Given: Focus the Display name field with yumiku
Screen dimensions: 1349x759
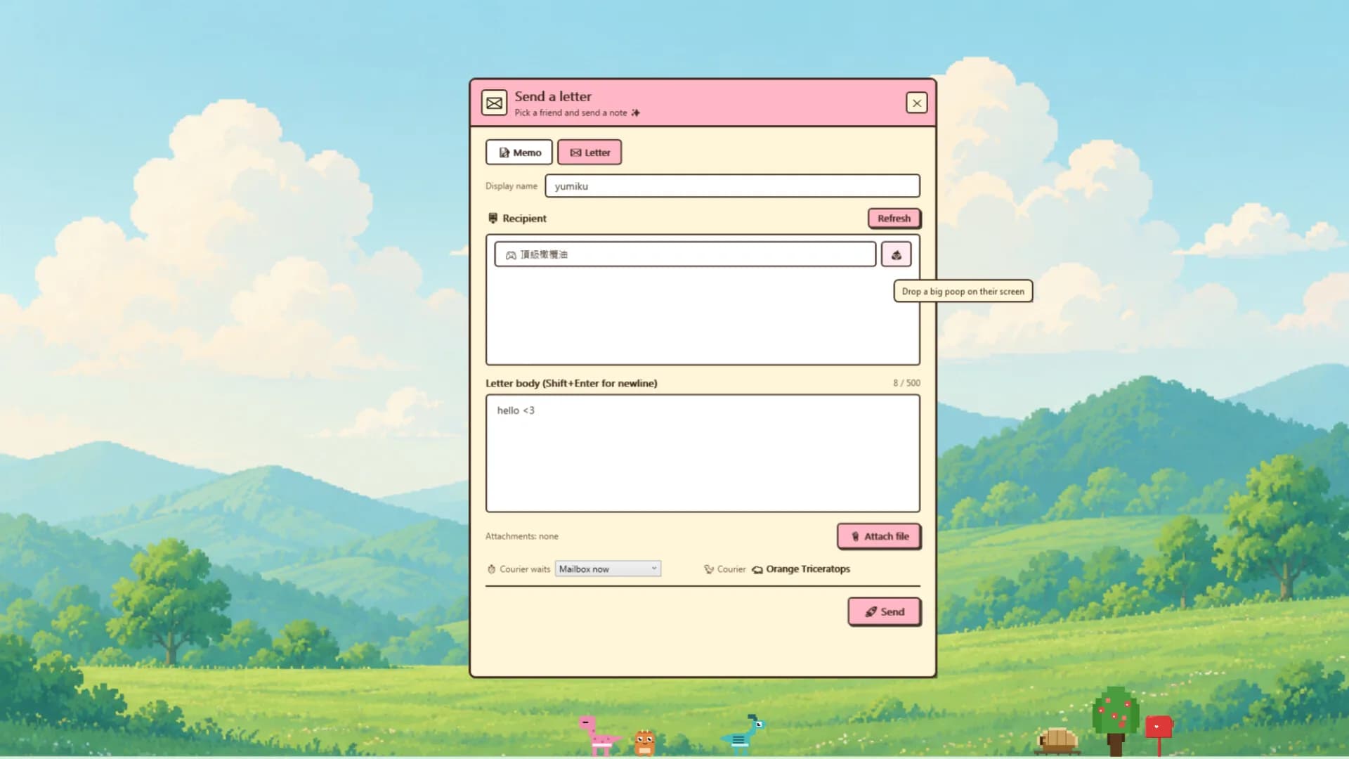Looking at the screenshot, I should (732, 186).
